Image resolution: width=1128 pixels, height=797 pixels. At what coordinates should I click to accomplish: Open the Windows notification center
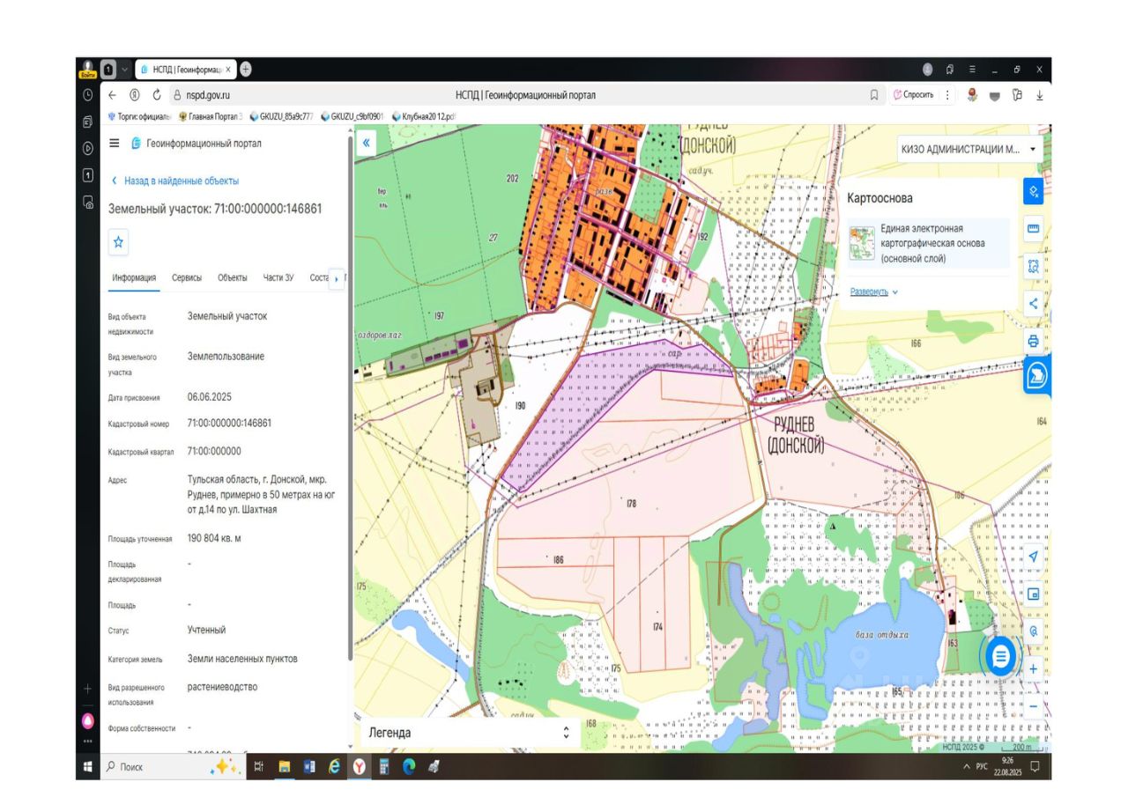(x=1035, y=767)
